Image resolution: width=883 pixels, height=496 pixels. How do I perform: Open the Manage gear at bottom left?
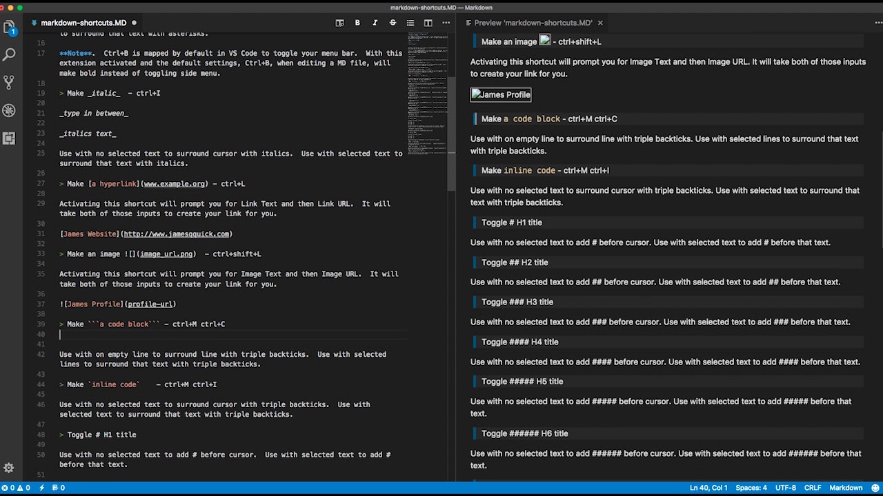tap(9, 468)
